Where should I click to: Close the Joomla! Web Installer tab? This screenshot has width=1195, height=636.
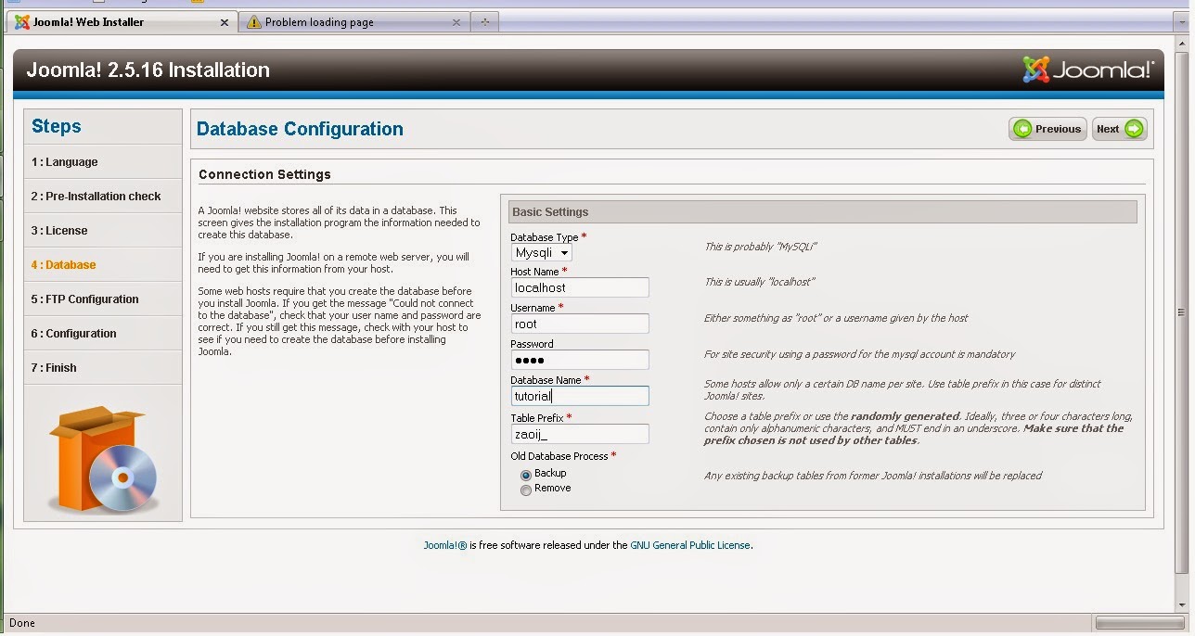225,22
